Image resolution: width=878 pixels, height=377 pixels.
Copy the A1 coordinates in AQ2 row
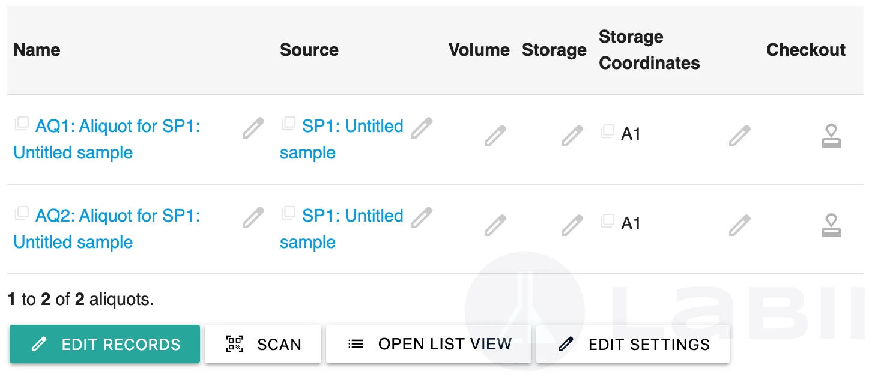coord(607,221)
